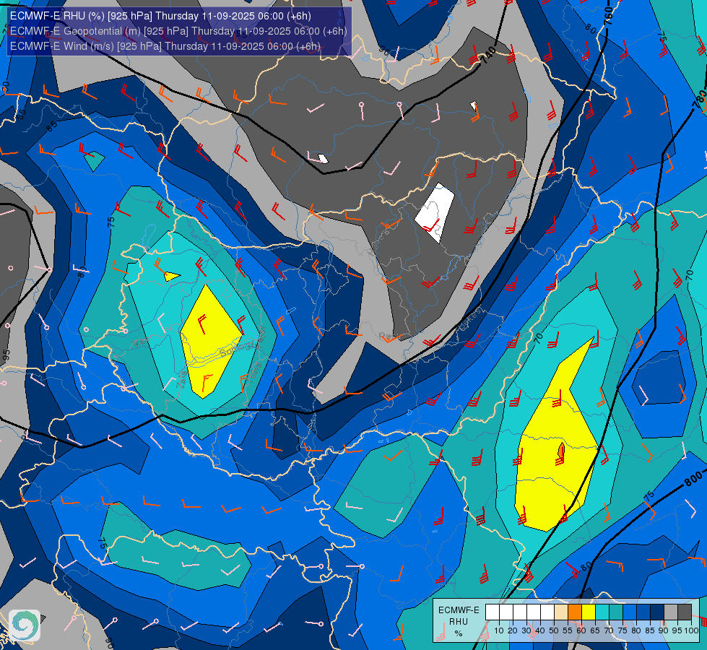Pick the bright blue 75–80 legend swatch
The width and height of the screenshot is (707, 650).
[630, 612]
